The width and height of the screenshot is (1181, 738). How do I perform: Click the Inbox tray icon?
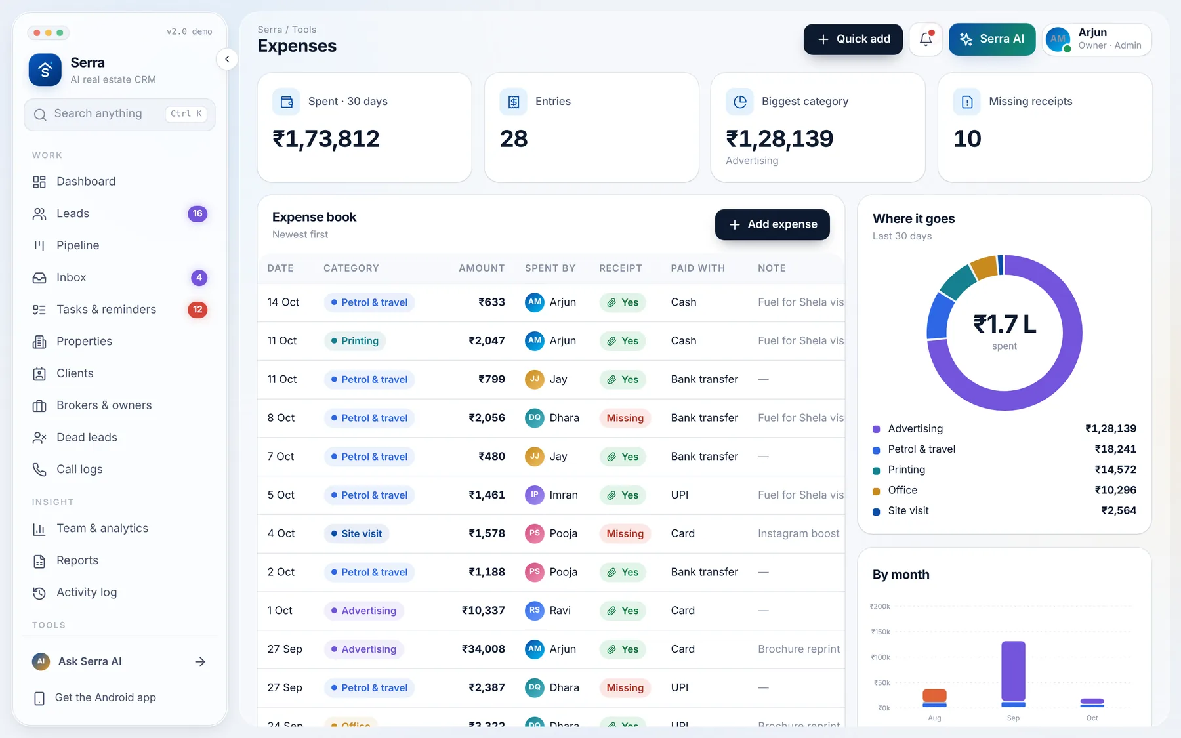coord(39,277)
